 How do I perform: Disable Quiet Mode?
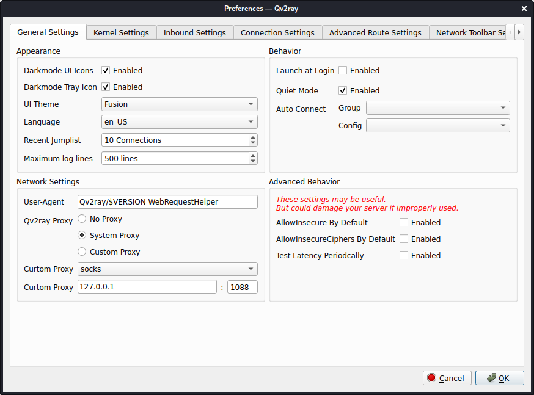344,90
